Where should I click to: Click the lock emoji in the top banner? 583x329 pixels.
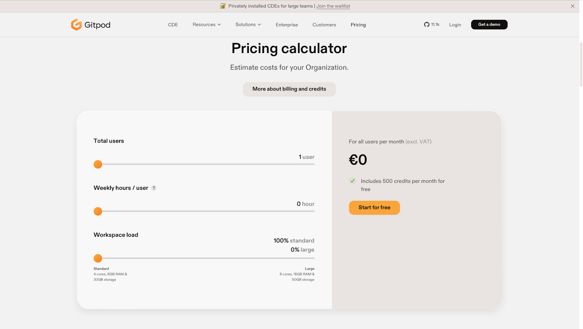tap(223, 6)
